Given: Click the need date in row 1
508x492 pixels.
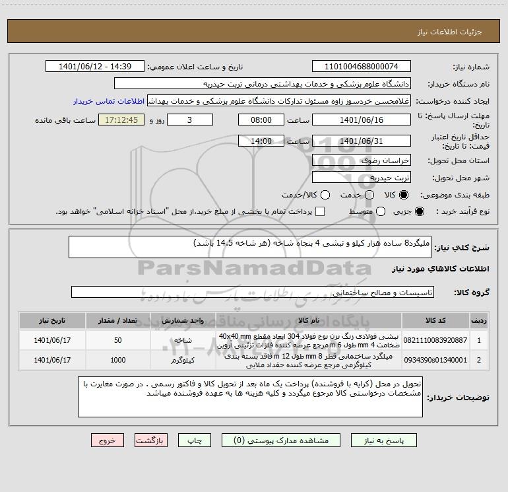Looking at the screenshot, I should 52,340.
